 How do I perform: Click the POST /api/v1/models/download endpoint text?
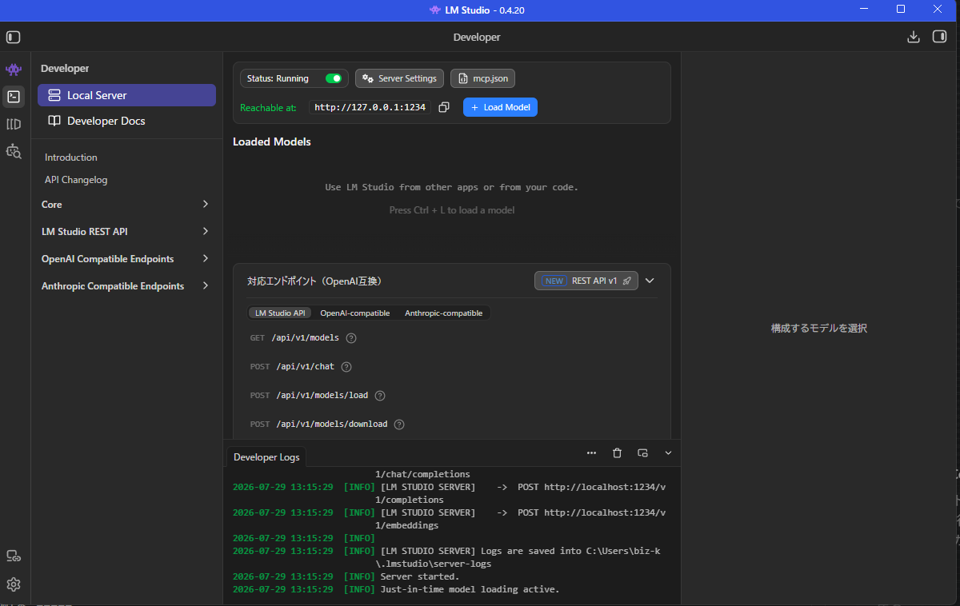318,425
